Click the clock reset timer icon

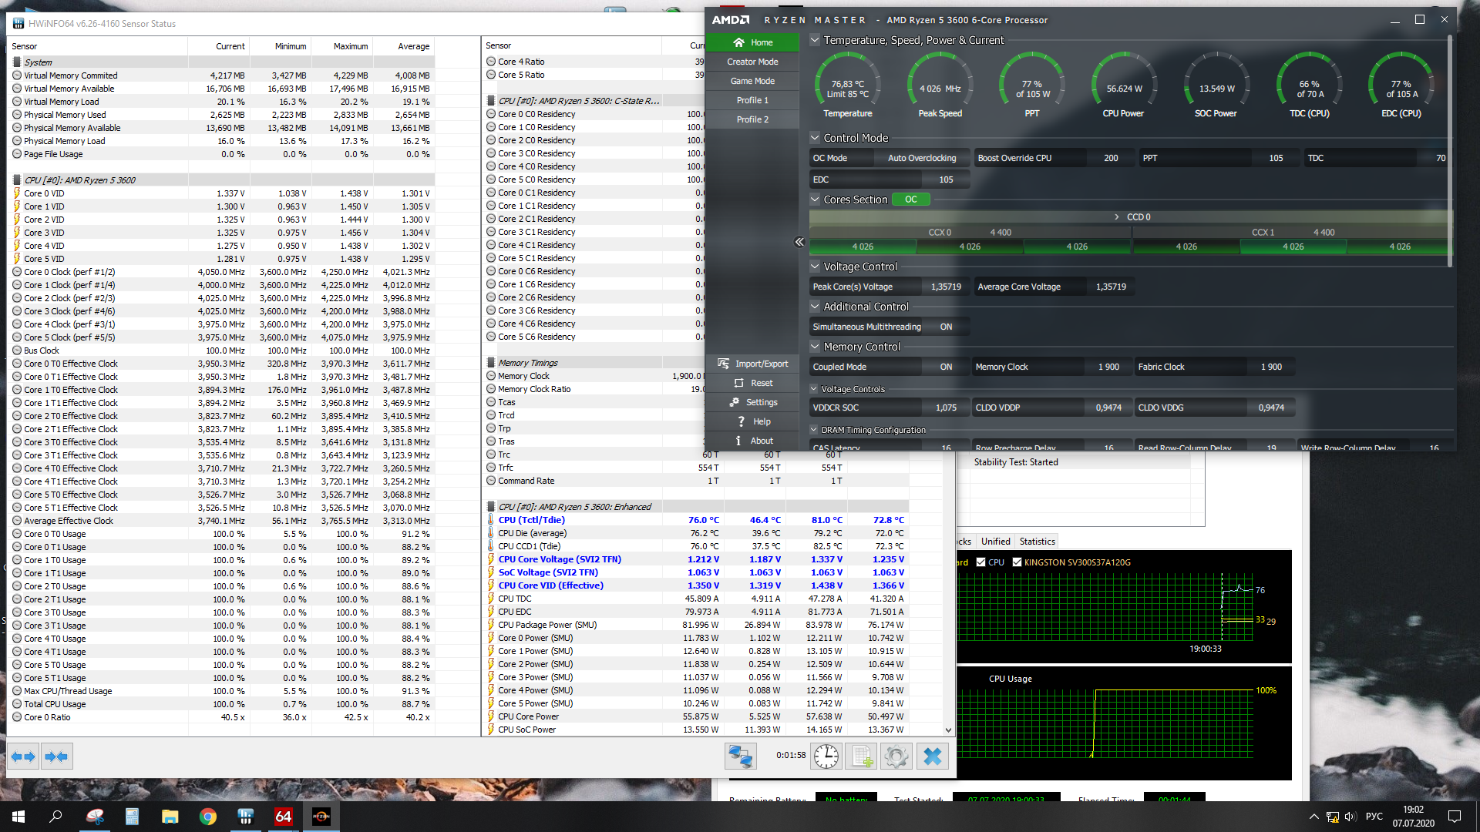[x=826, y=757]
